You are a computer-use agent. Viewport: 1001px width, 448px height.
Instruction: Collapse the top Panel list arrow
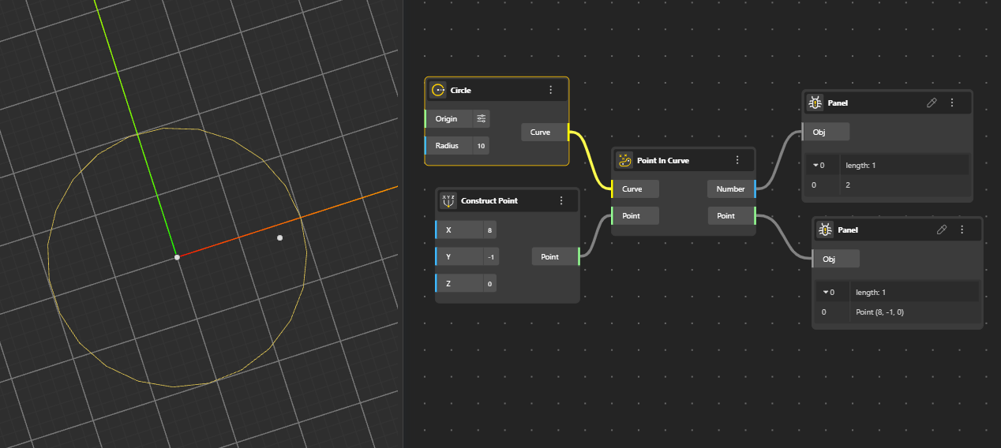point(815,165)
